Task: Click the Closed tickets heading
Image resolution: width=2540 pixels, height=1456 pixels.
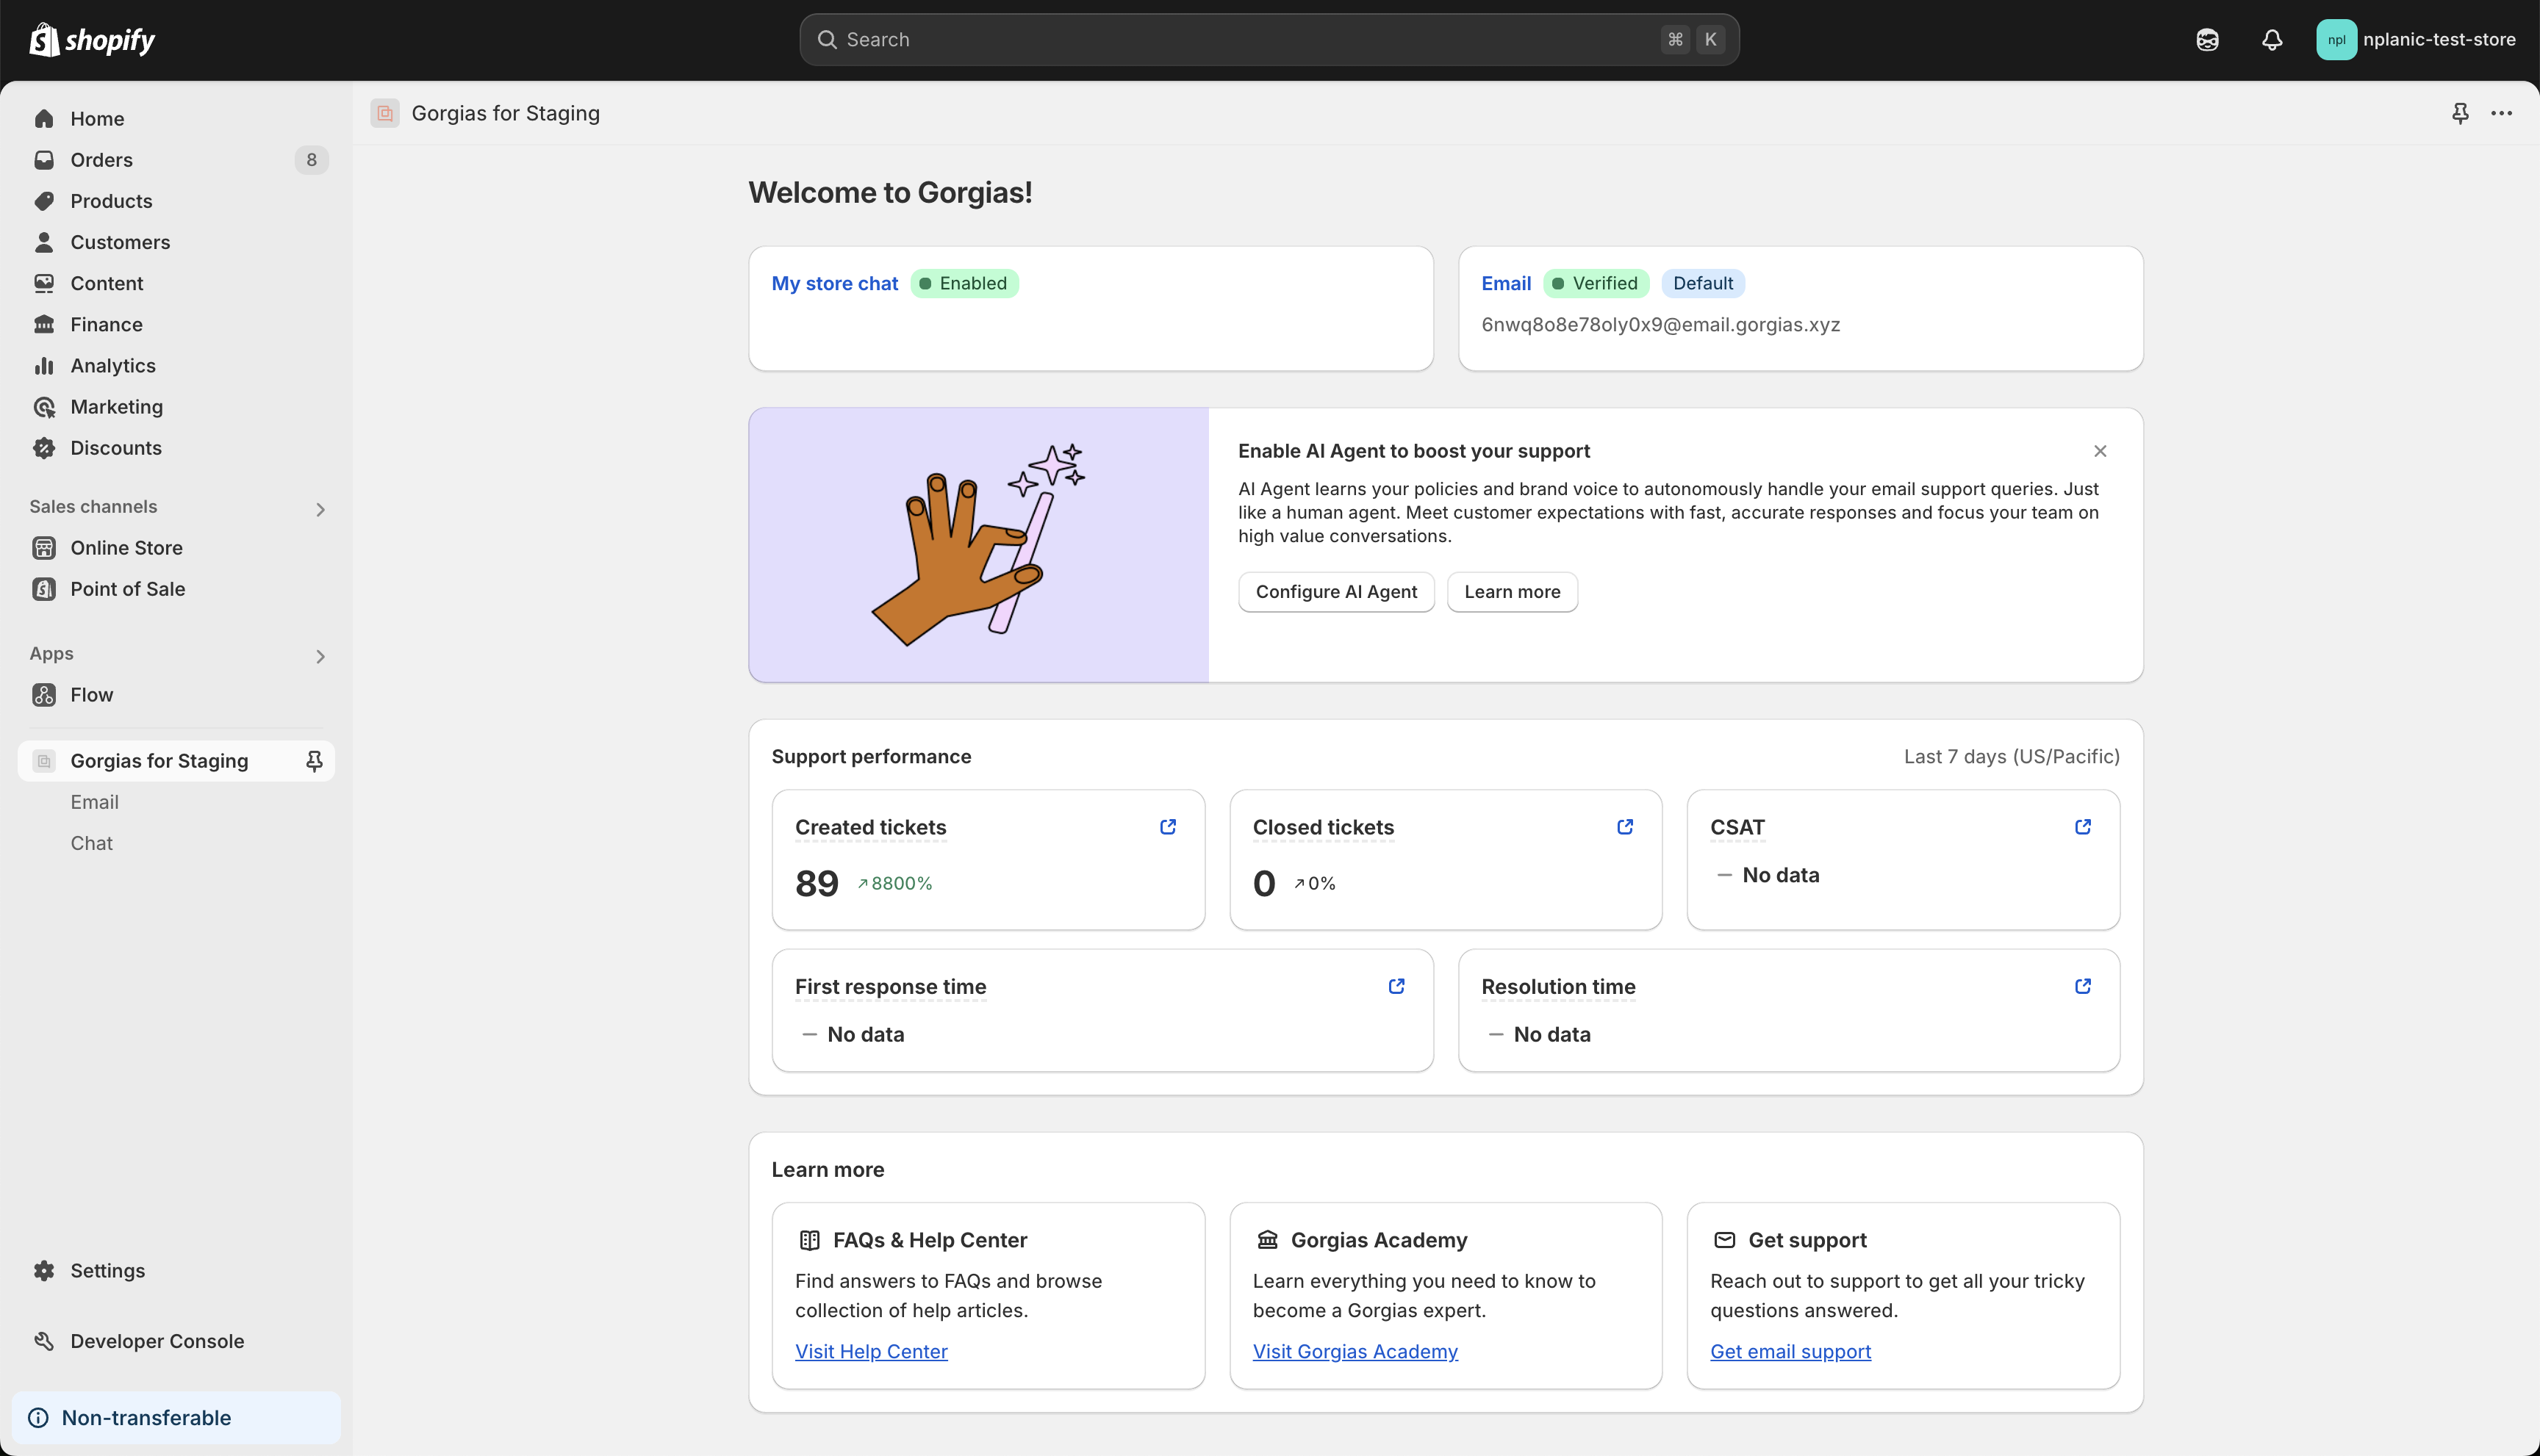Action: pos(1322,828)
